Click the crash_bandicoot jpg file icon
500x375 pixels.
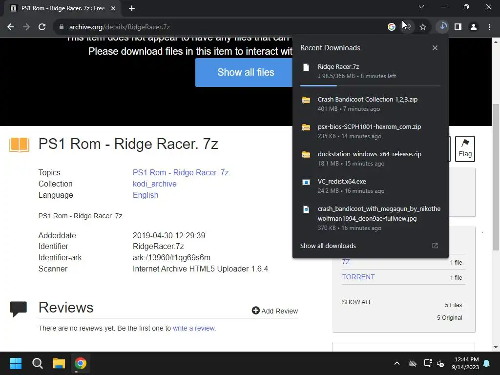(x=306, y=209)
